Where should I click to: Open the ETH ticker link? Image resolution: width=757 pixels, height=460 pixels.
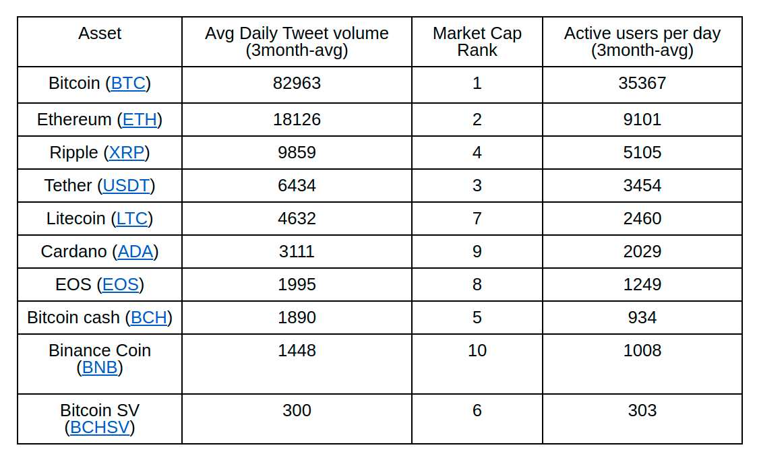tap(140, 120)
